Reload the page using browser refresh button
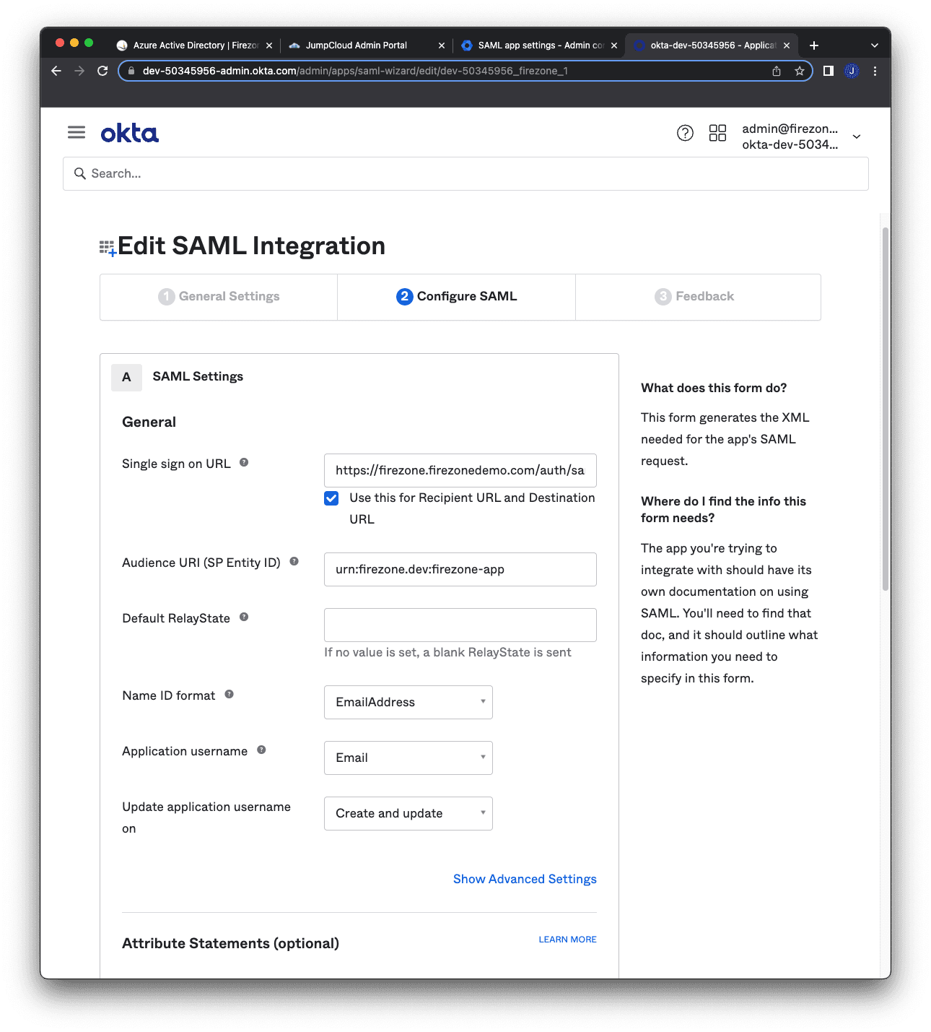Image resolution: width=931 pixels, height=1032 pixels. click(x=102, y=71)
